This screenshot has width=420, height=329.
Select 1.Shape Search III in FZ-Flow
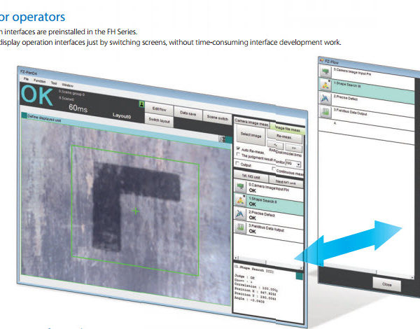367,91
